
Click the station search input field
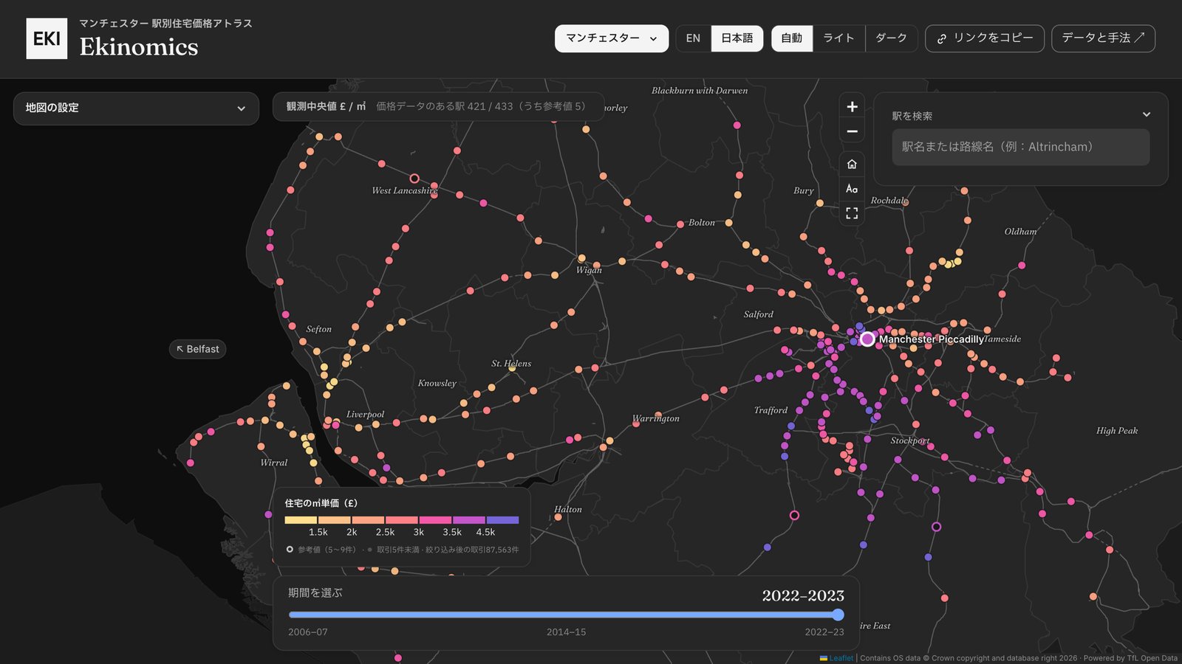pos(1020,147)
